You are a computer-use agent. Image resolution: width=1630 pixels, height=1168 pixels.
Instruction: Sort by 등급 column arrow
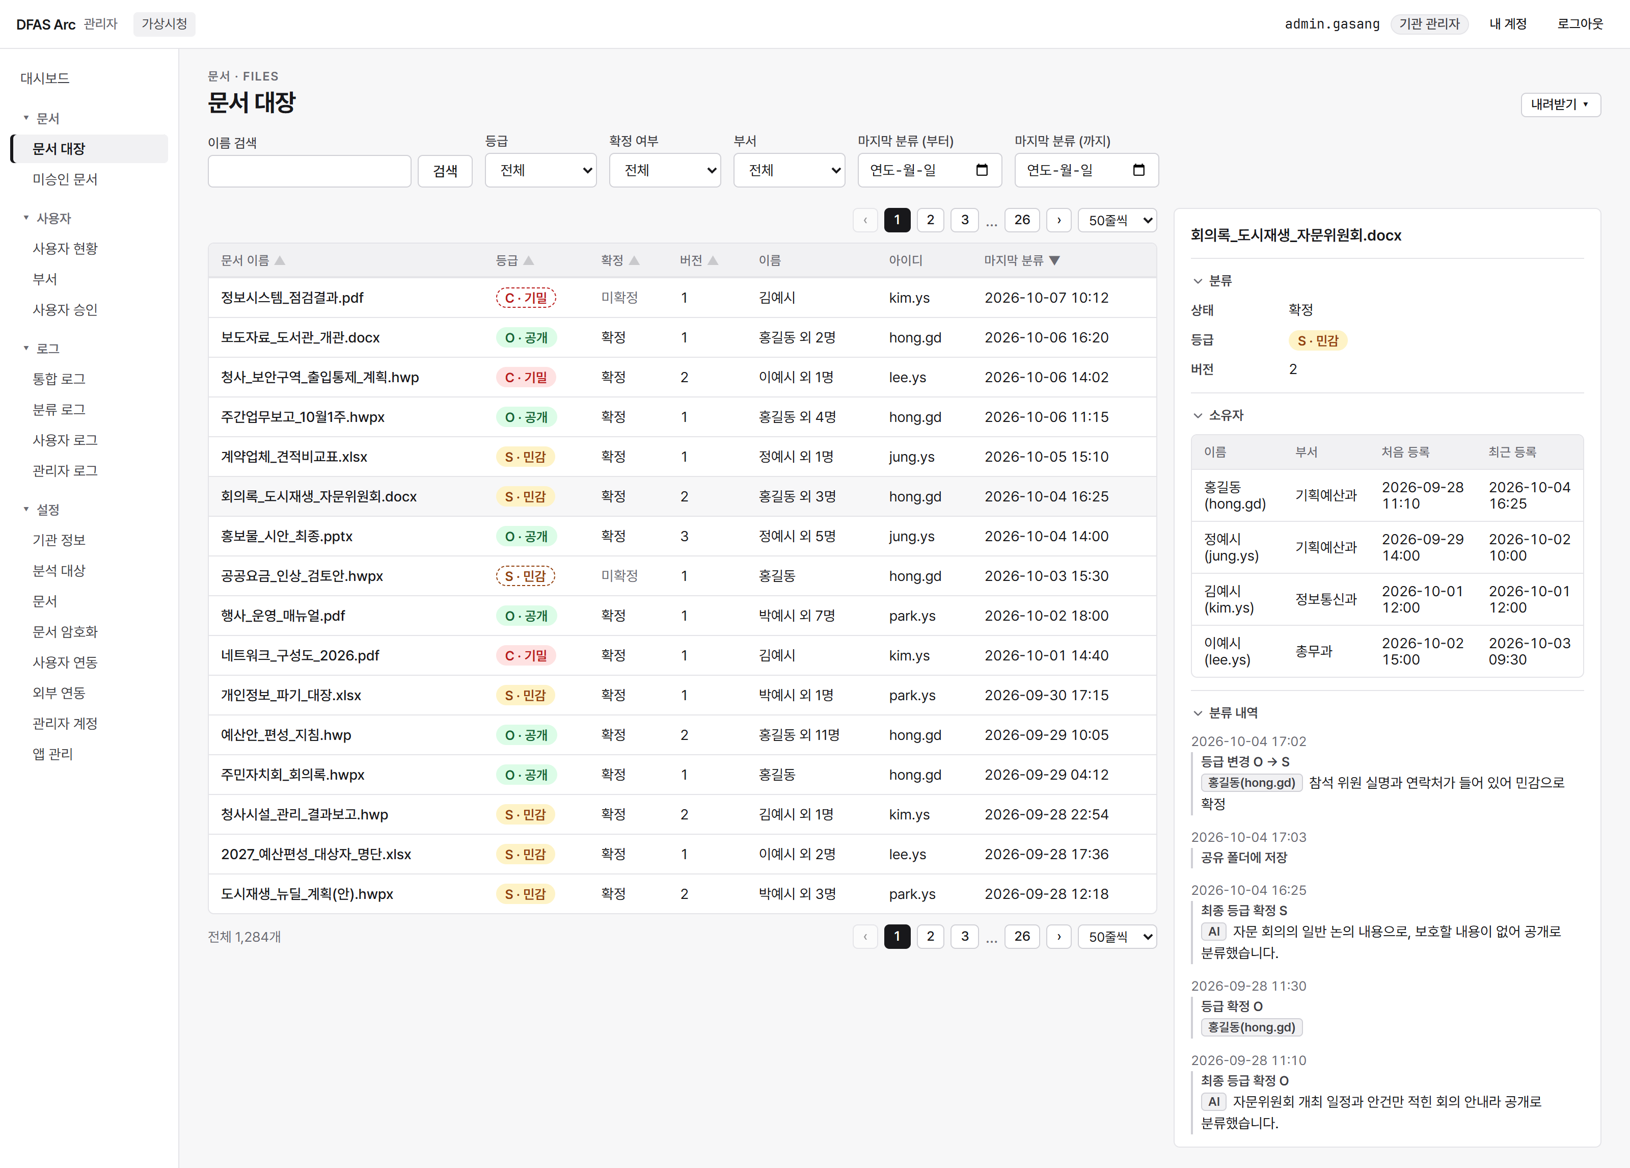529,260
